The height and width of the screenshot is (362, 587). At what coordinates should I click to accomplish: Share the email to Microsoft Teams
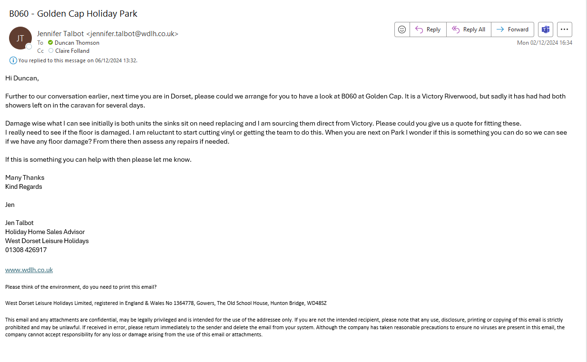click(x=546, y=29)
